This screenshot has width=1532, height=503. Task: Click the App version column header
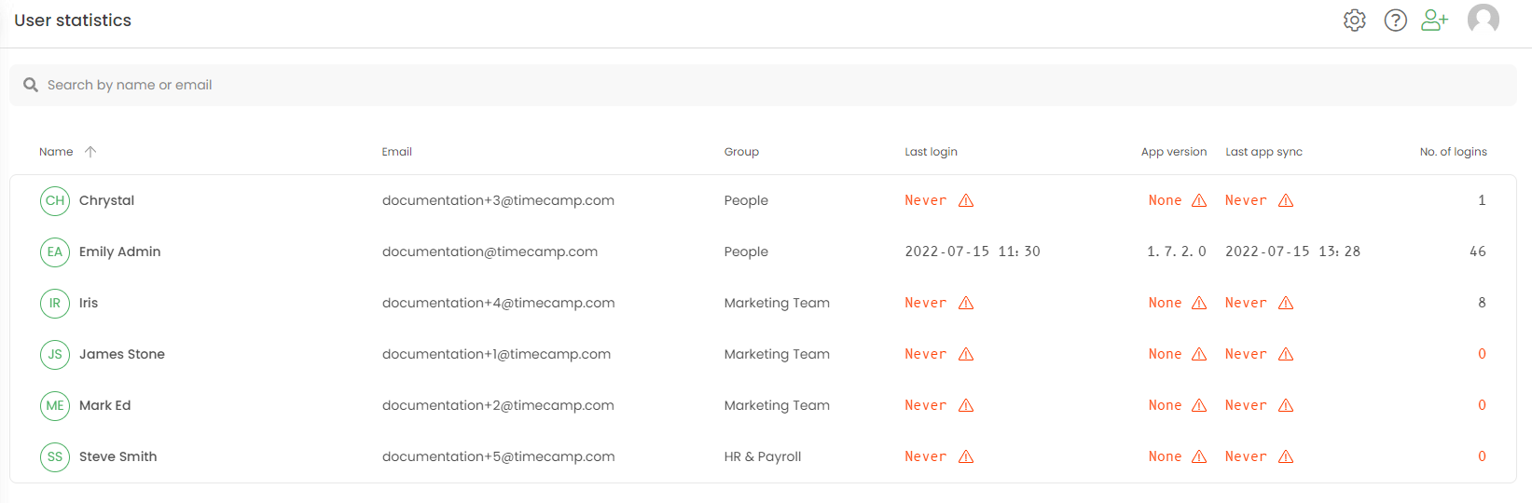(x=1173, y=152)
